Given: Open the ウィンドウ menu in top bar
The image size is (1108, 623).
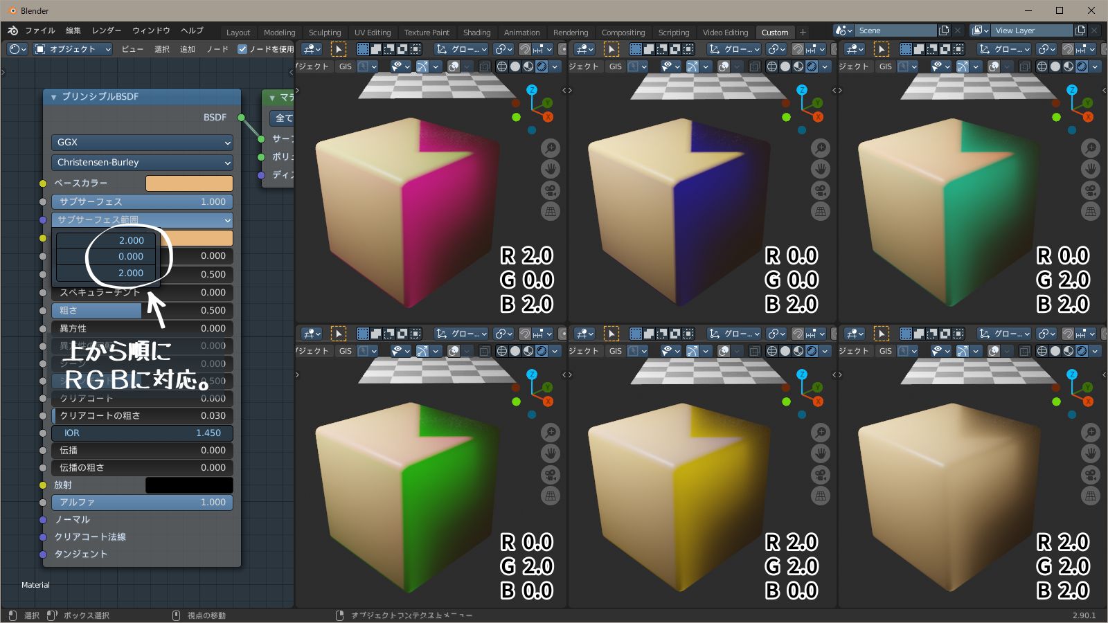Looking at the screenshot, I should (x=151, y=30).
